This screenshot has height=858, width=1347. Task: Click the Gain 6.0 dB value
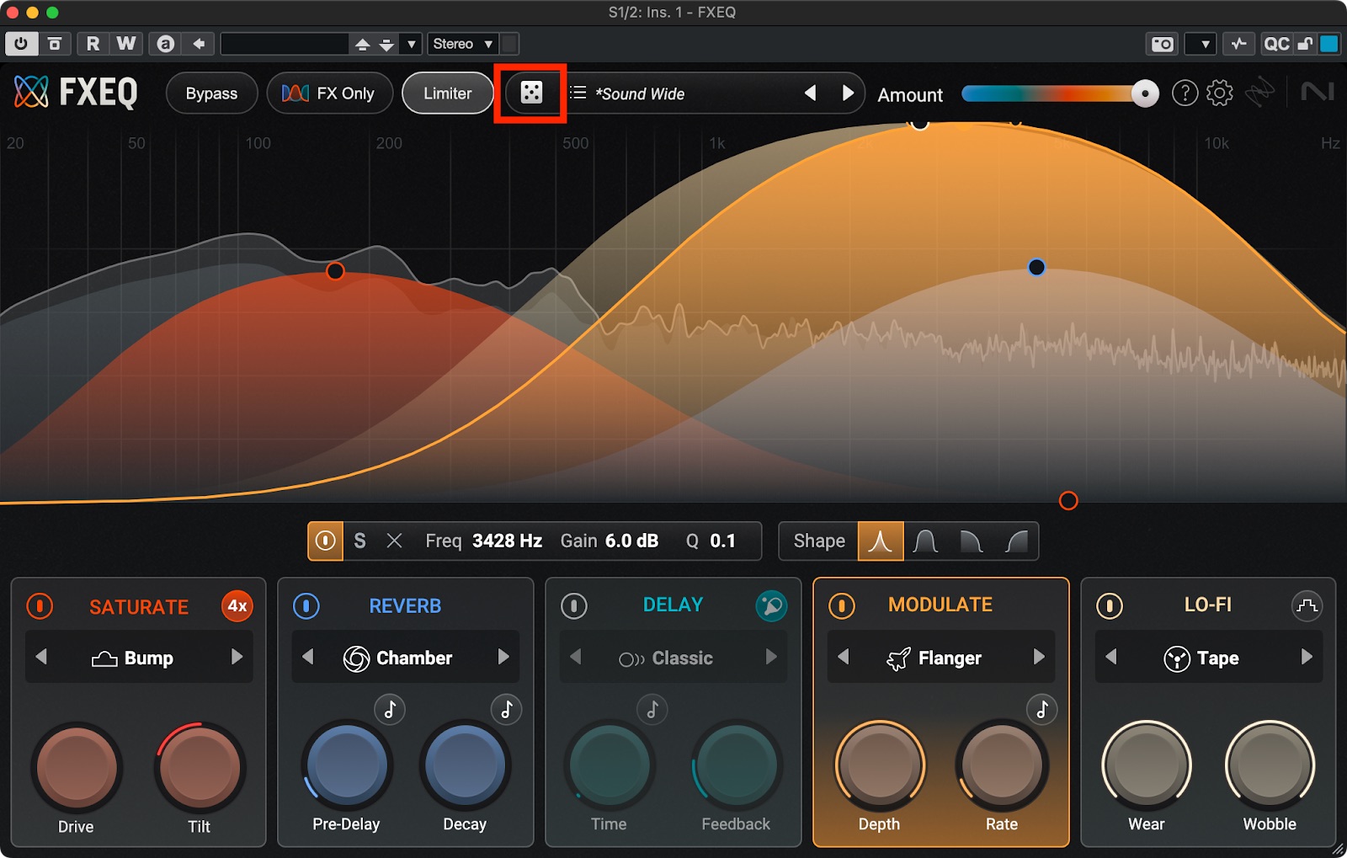[x=631, y=541]
